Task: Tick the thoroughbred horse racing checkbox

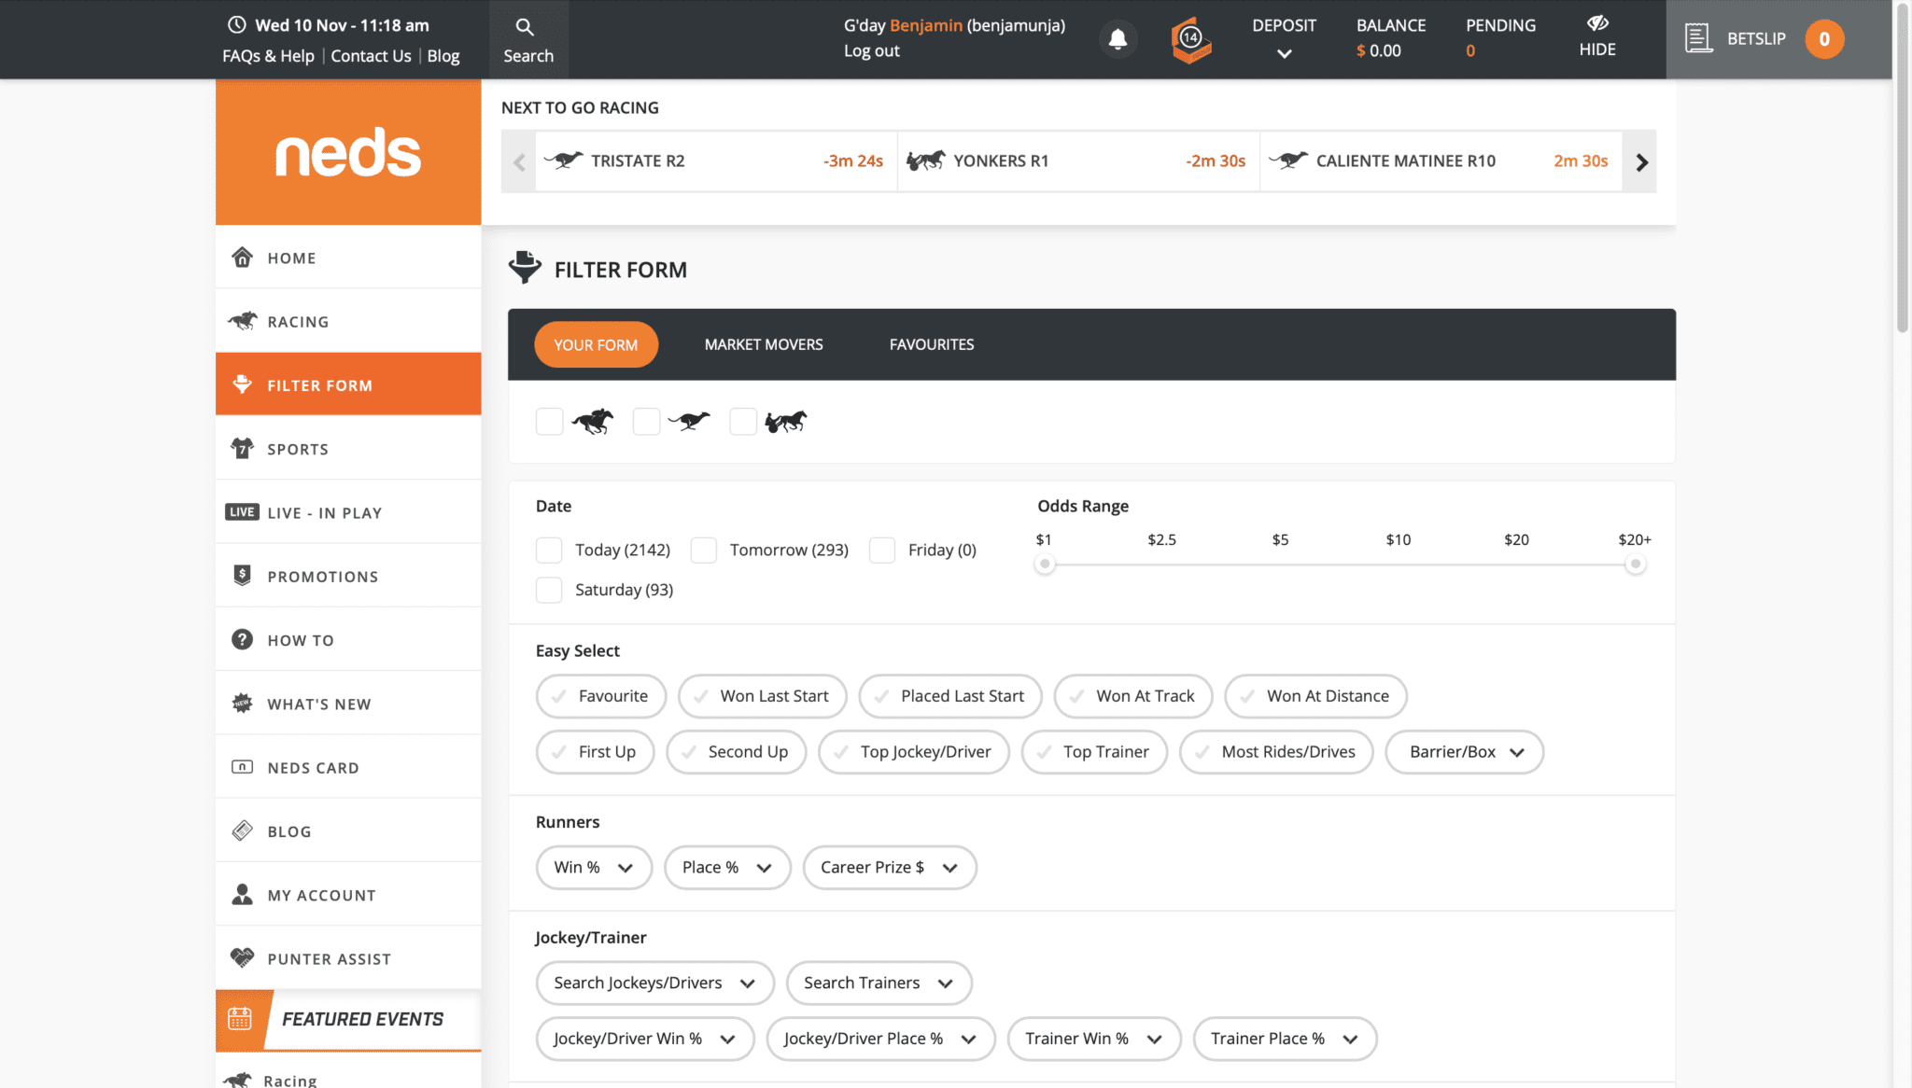Action: pyautogui.click(x=550, y=422)
